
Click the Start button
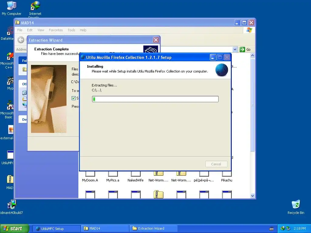(x=14, y=228)
